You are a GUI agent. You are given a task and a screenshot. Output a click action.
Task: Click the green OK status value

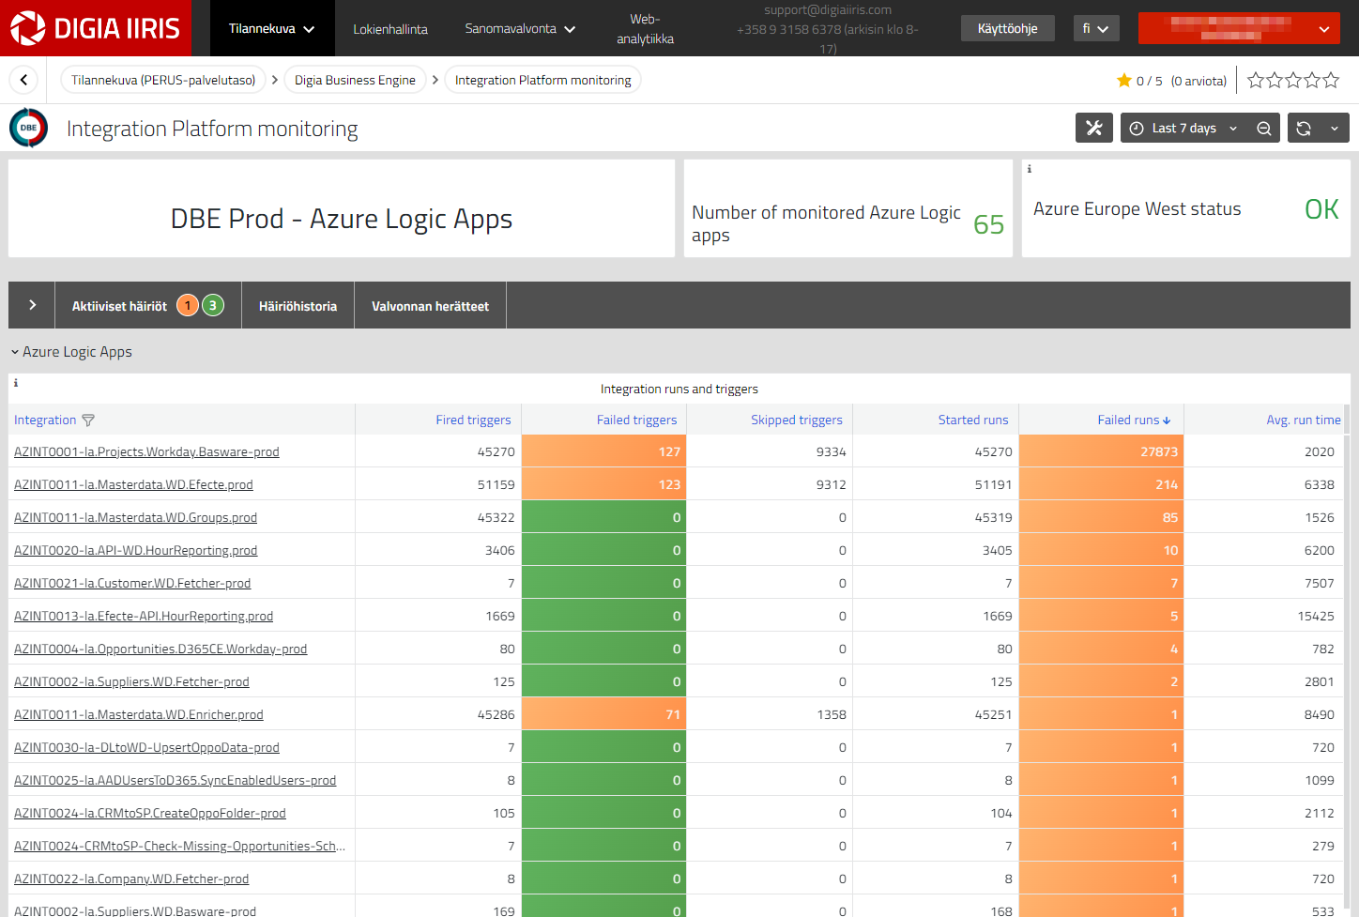click(x=1321, y=209)
